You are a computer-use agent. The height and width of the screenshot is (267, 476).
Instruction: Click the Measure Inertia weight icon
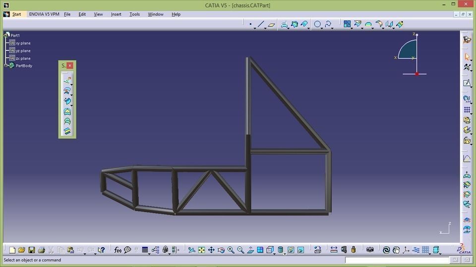pyautogui.click(x=354, y=250)
